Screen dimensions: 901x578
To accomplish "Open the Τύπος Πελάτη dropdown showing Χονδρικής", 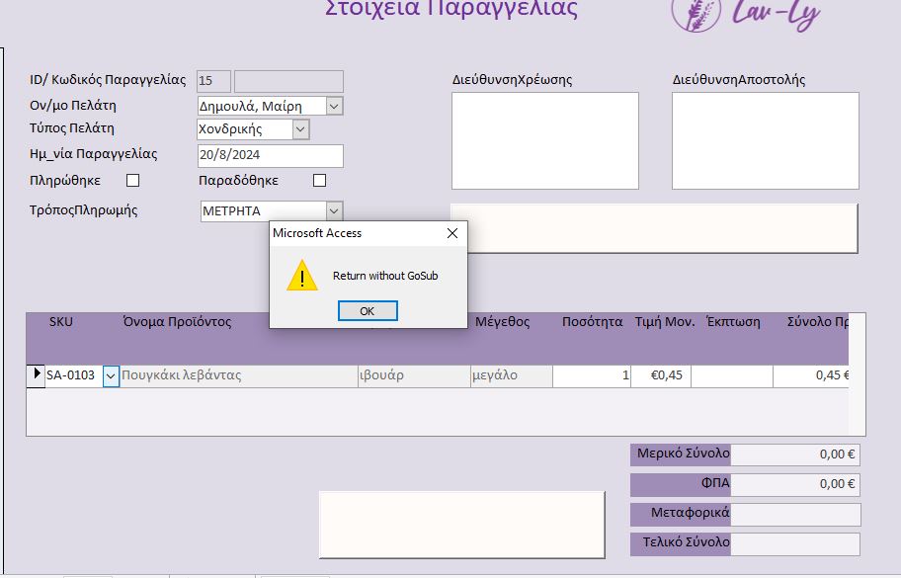I will [302, 127].
